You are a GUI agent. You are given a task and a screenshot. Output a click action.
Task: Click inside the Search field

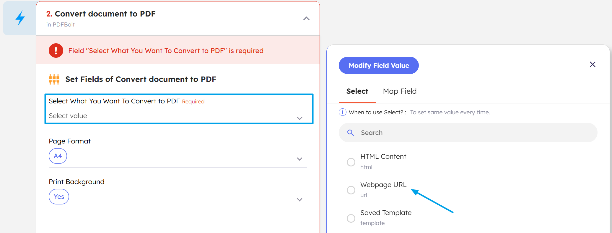414,133
